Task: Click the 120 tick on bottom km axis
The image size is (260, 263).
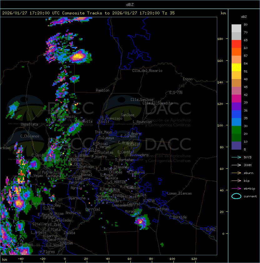Action: pyautogui.click(x=194, y=259)
